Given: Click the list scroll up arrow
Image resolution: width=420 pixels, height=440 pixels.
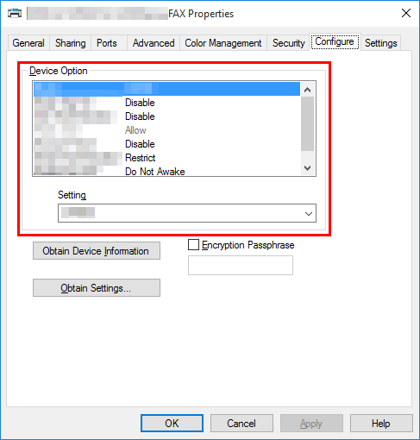Looking at the screenshot, I should click(x=307, y=90).
